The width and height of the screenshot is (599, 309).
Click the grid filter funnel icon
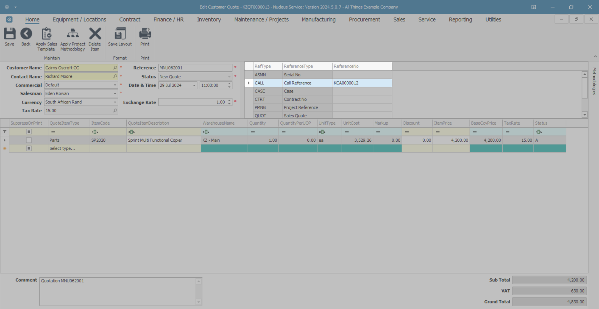tap(5, 132)
